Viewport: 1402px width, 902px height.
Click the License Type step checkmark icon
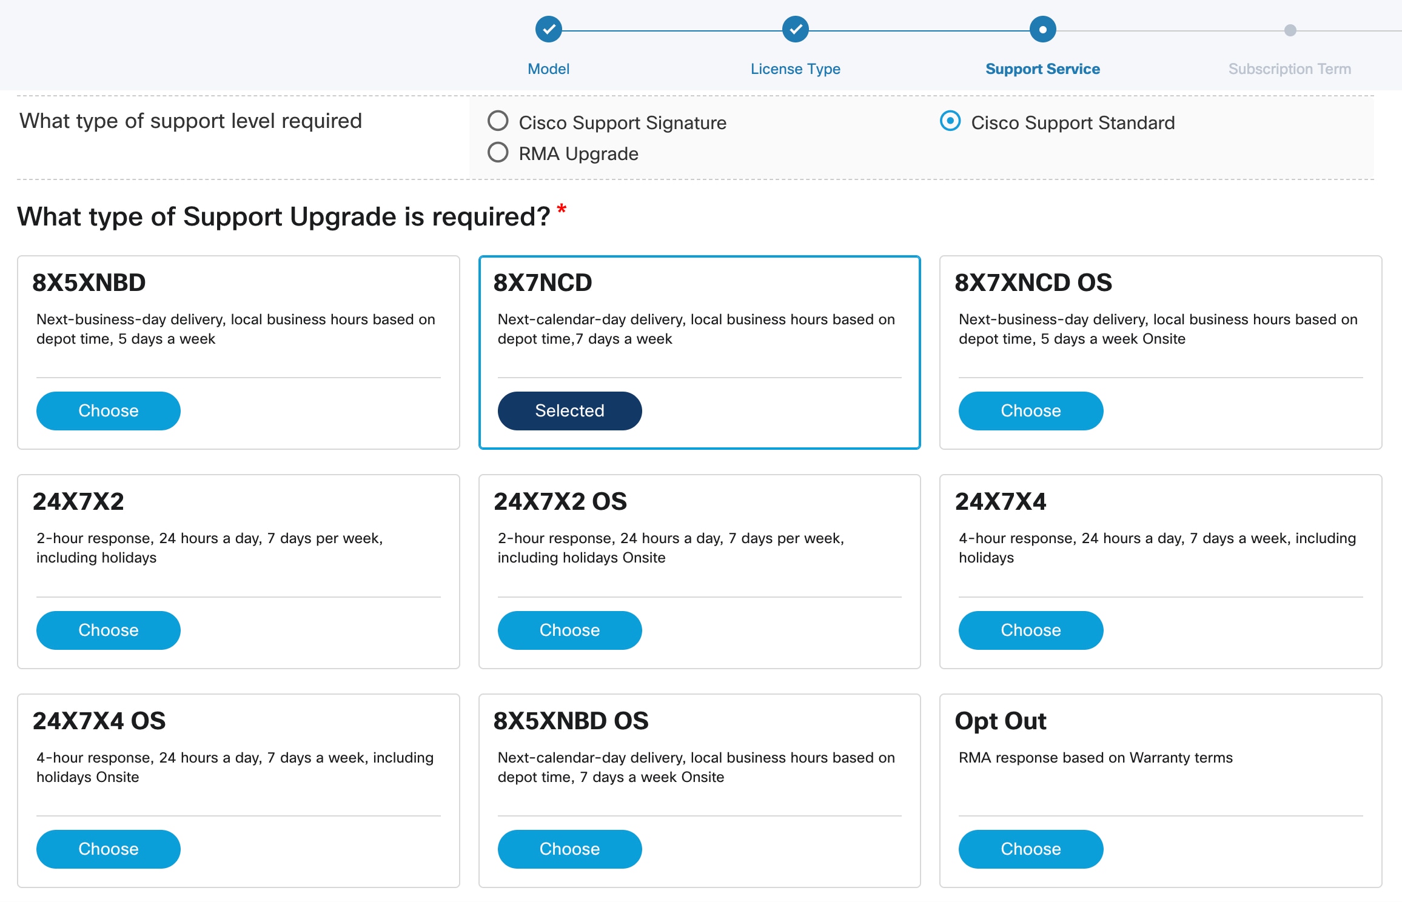pos(795,29)
